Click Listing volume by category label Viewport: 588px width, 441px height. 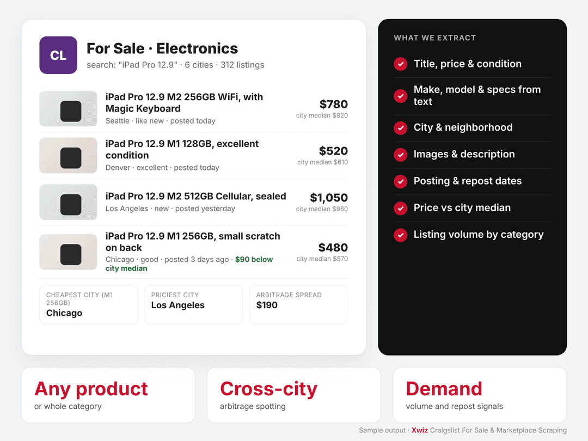pyautogui.click(x=479, y=235)
